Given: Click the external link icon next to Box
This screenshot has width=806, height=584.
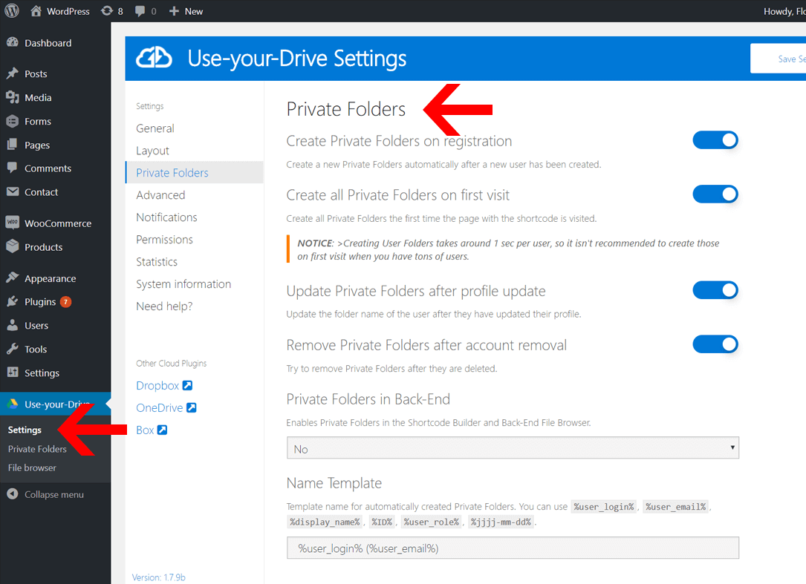Looking at the screenshot, I should click(162, 430).
